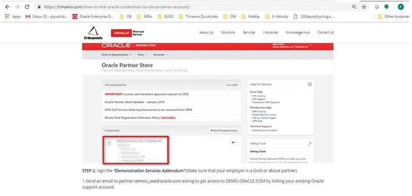Viewport: 412px width, 196px height.
Task: Open the Industries menu
Action: point(270,32)
